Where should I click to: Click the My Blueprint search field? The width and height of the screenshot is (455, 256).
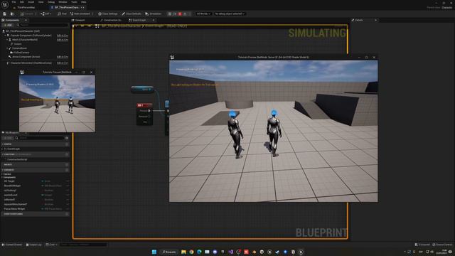click(x=40, y=138)
